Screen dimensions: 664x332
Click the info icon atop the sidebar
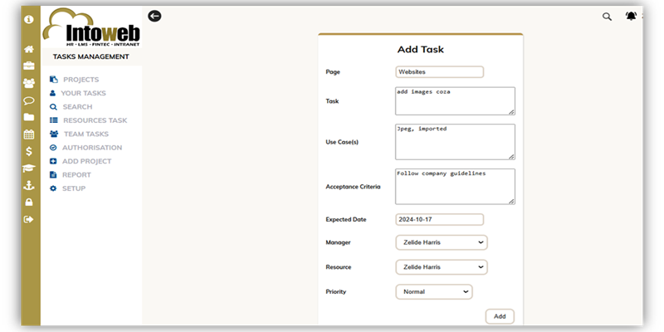tap(29, 18)
